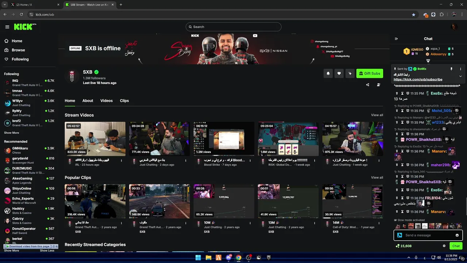Open the hamburger sidebar menu

[7, 27]
